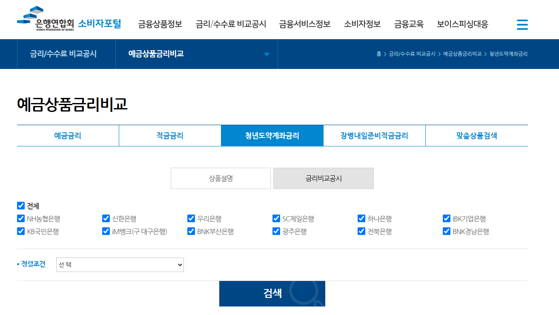559x315 pixels.
Task: Open the 금융서비스정보 menu
Action: click(x=305, y=24)
